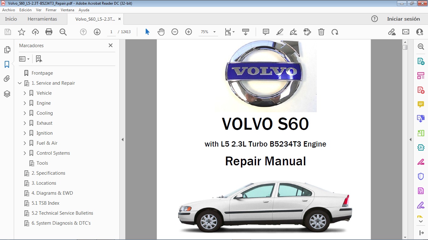
Task: Open the 75% zoom level dropdown
Action: 214,32
